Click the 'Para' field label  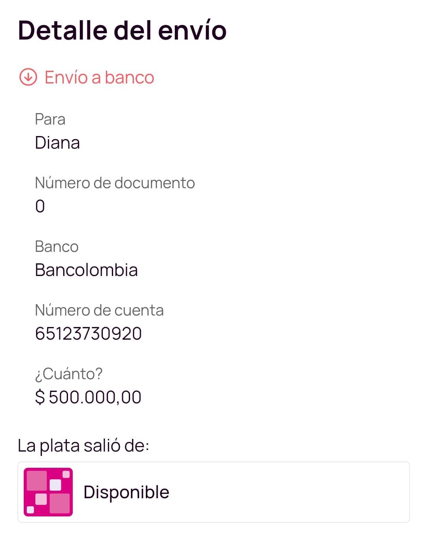point(50,119)
